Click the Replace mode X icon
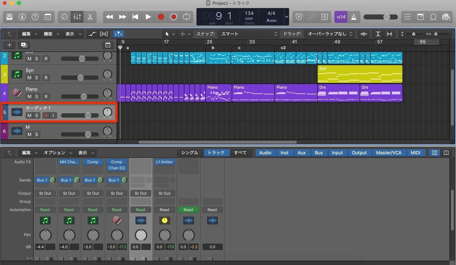The height and width of the screenshot is (265, 456). click(299, 17)
